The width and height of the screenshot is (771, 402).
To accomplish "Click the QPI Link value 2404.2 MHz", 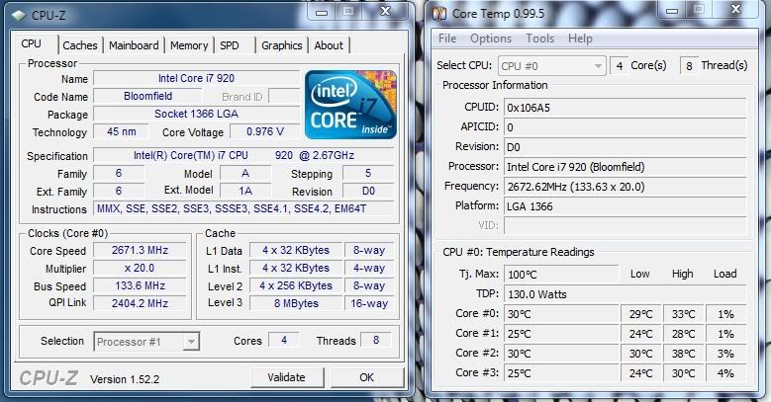I will 140,303.
